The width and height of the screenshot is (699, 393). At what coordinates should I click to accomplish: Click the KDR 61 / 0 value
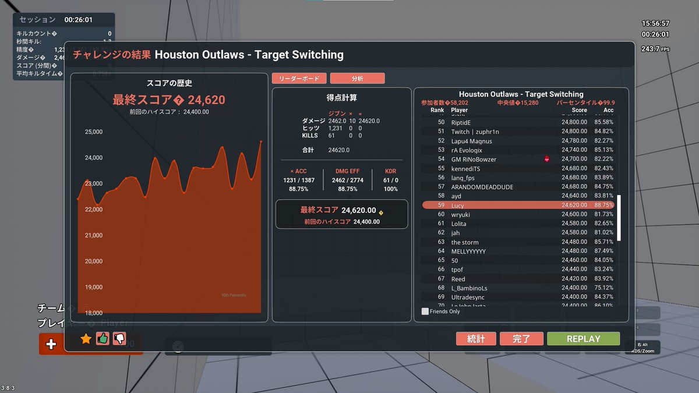tap(390, 180)
